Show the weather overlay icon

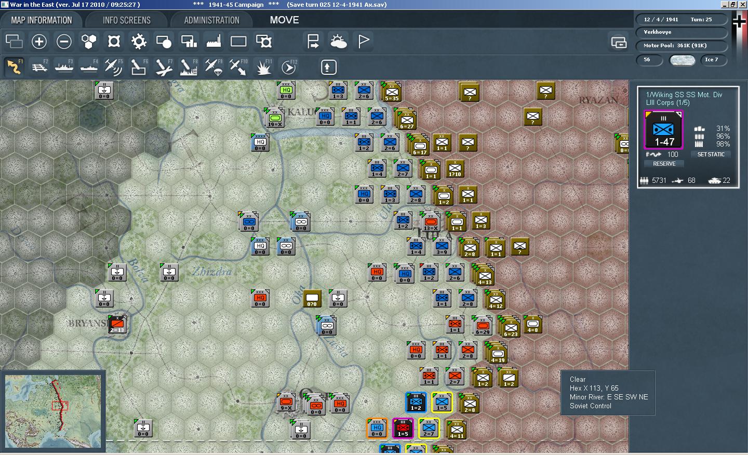tap(338, 41)
